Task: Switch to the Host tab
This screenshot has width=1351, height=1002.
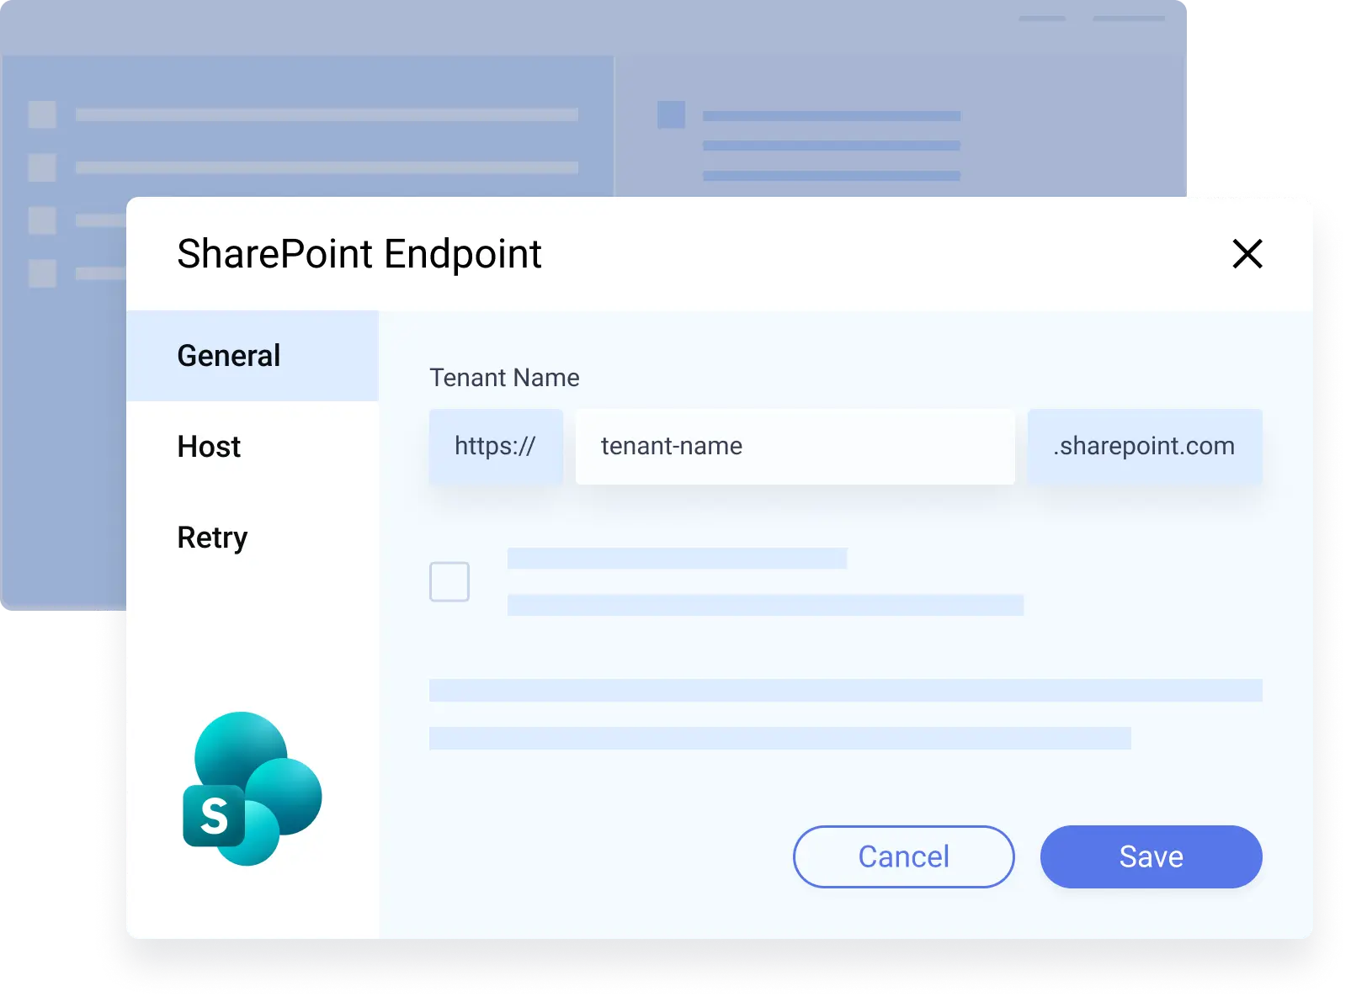Action: [210, 447]
